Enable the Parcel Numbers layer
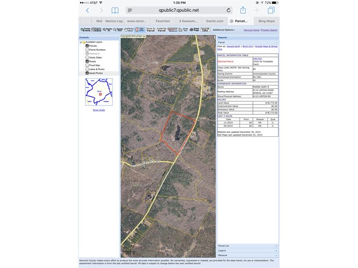358x268 pixels. 87,50
